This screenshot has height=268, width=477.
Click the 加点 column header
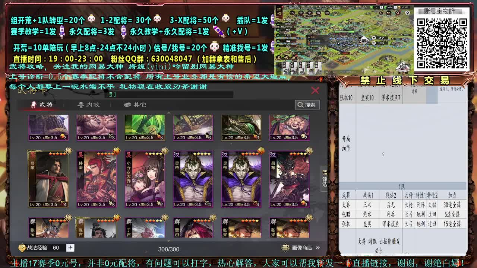click(x=452, y=195)
